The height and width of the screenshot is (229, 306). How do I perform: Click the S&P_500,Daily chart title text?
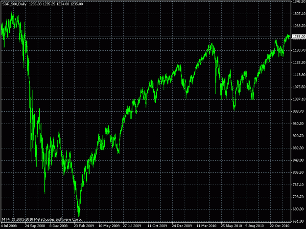click(x=14, y=4)
